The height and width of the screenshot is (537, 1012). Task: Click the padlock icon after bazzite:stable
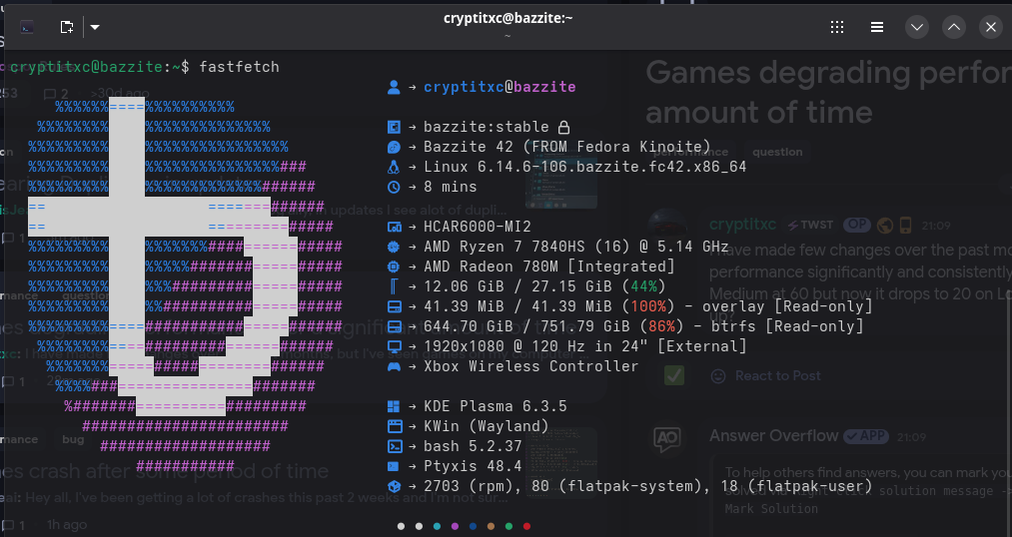pos(563,127)
